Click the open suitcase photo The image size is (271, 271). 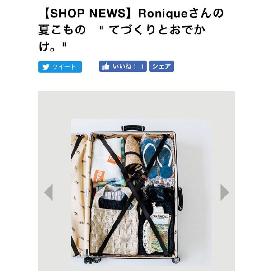(x=141, y=193)
